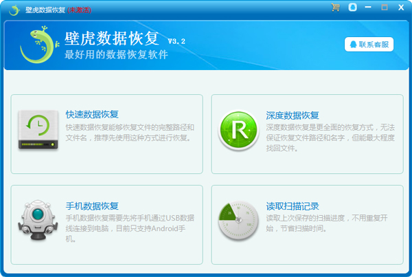Click the scan record description text

point(327,223)
